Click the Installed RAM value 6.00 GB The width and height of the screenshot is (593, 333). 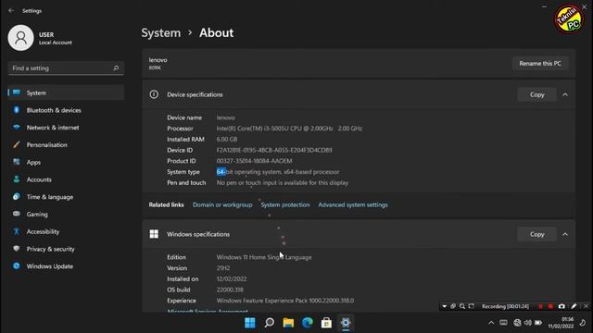[x=227, y=140]
